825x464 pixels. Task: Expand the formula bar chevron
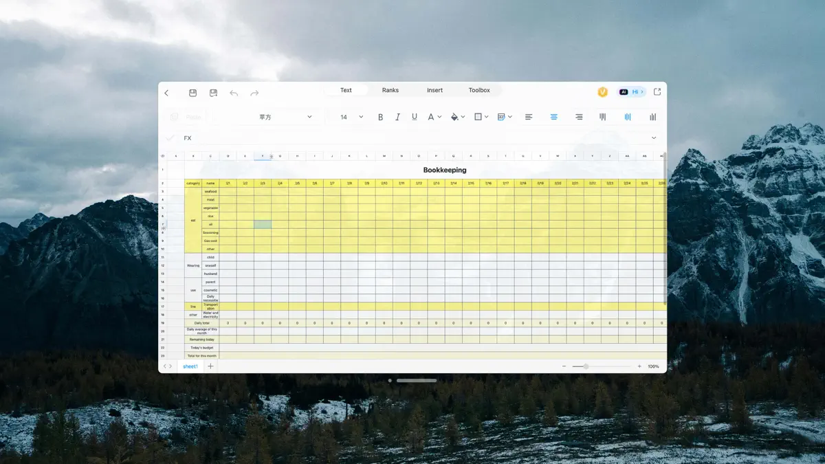tap(653, 138)
